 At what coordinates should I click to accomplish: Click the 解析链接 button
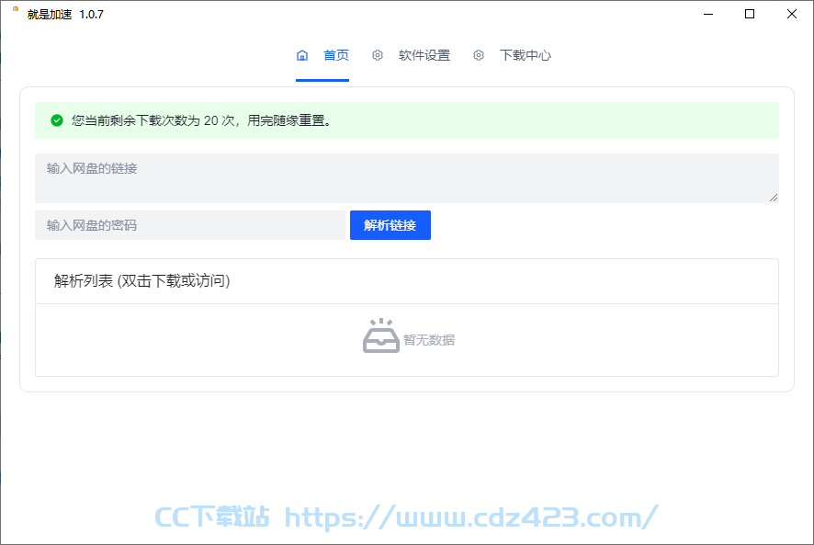390,225
